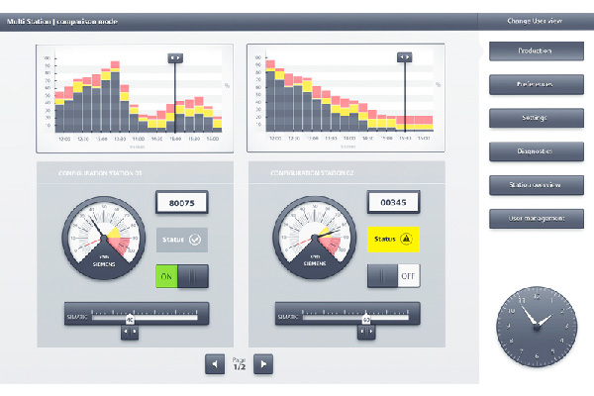The width and height of the screenshot is (594, 396).
Task: Toggle the Station 02 OFF switch
Action: 394,276
